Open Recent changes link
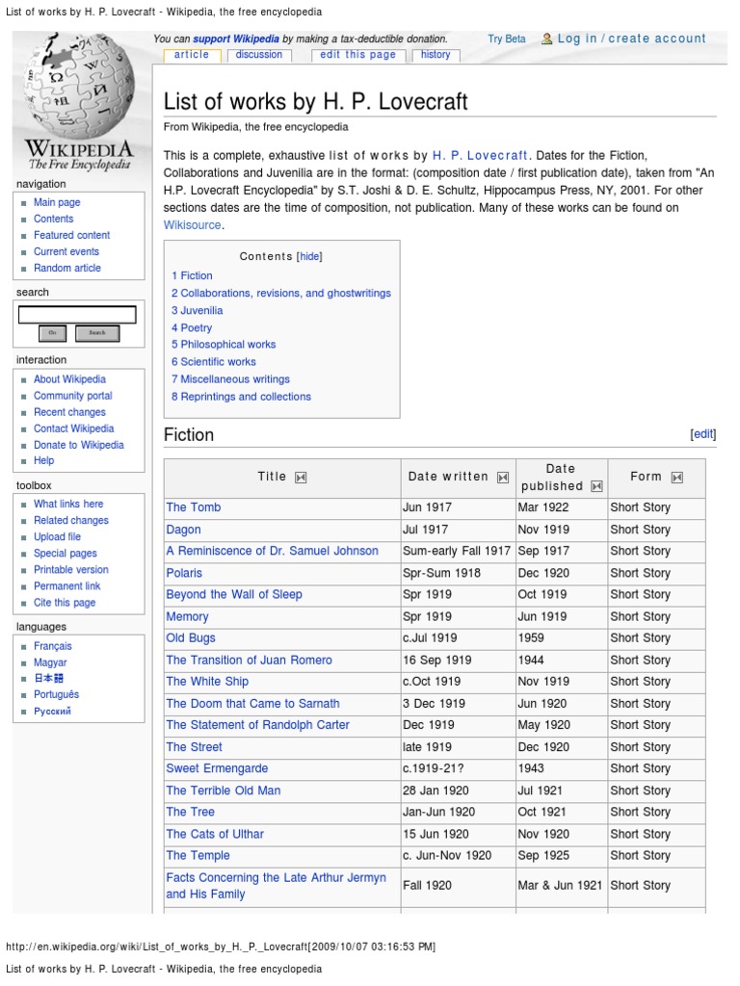Screen dimensions: 740x986 click(69, 412)
